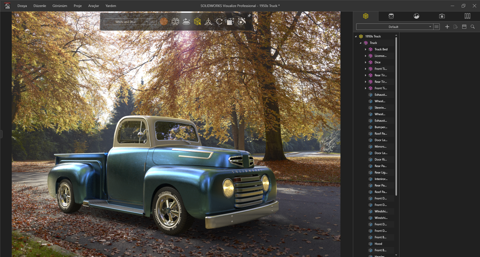Switch to the Cameras tab
This screenshot has height=257, width=480.
tap(442, 16)
